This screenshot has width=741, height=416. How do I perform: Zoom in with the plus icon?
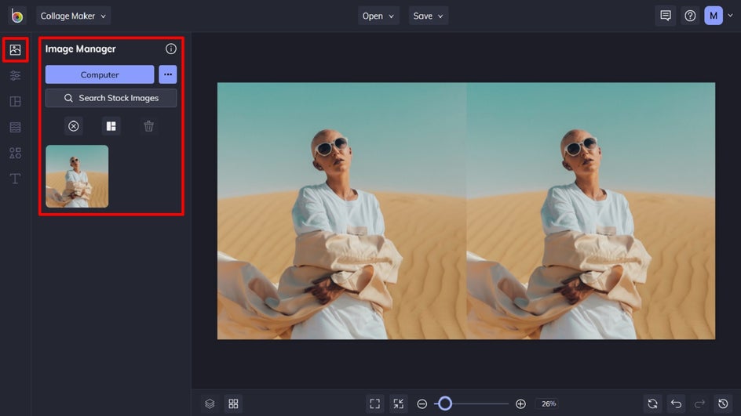pos(520,403)
